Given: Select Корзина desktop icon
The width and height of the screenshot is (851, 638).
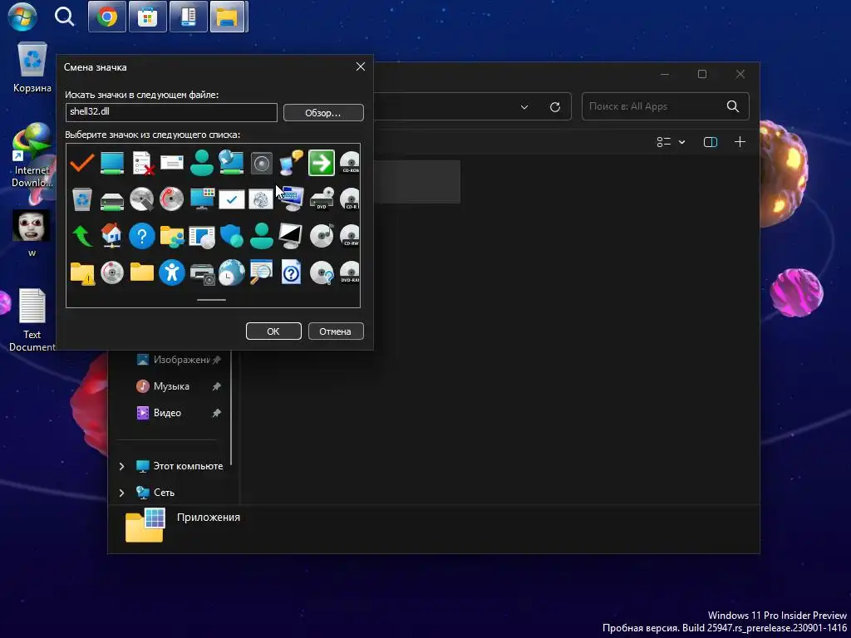Looking at the screenshot, I should click(x=32, y=68).
